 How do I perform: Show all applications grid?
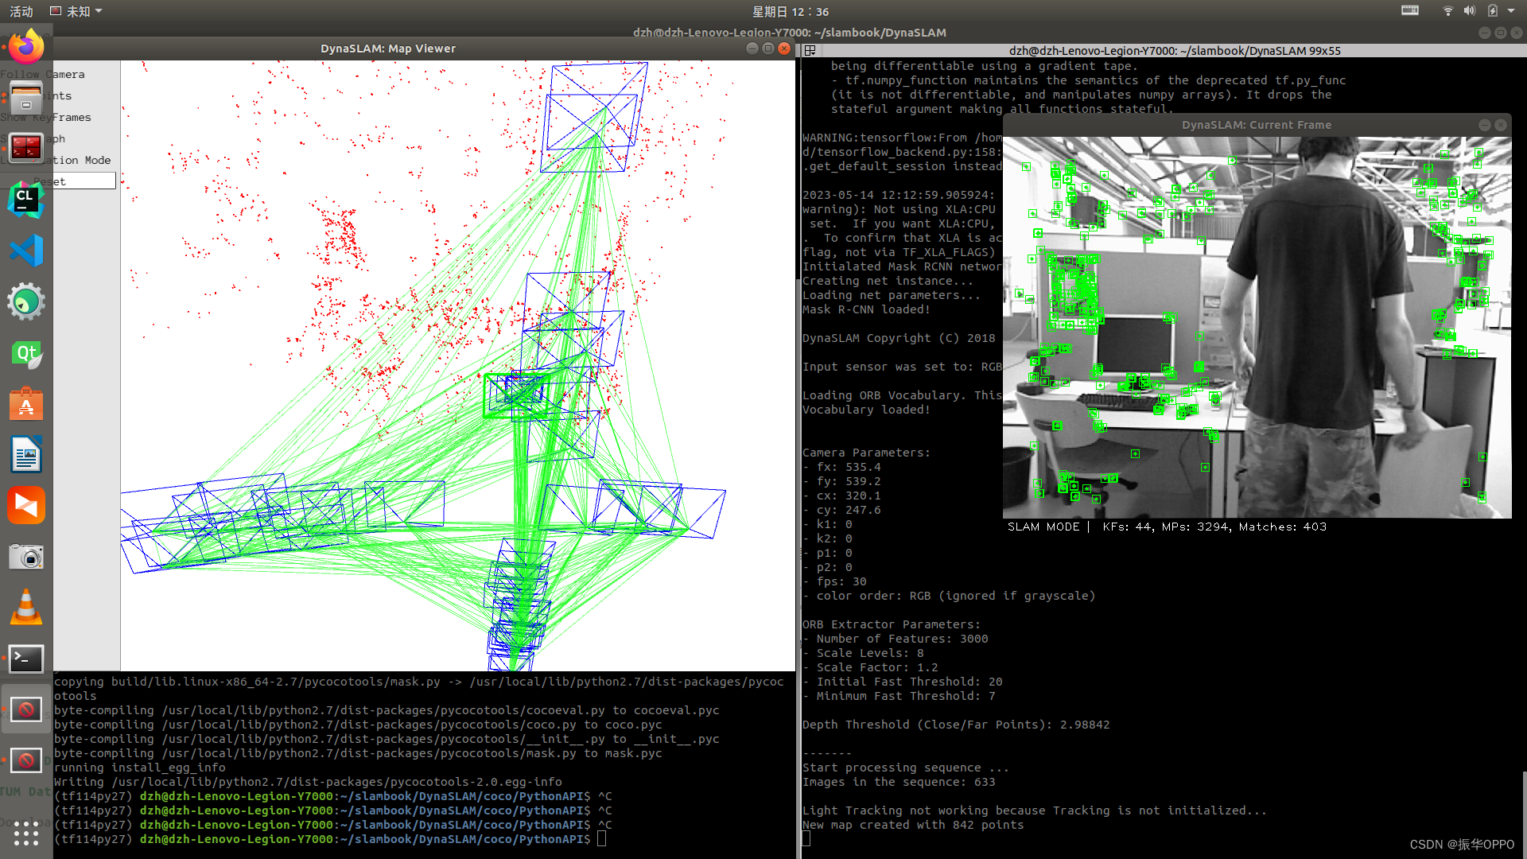(26, 832)
